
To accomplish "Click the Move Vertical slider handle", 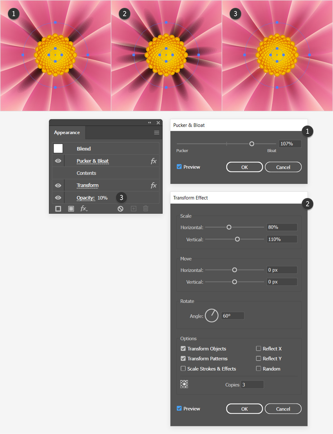I will coord(235,282).
